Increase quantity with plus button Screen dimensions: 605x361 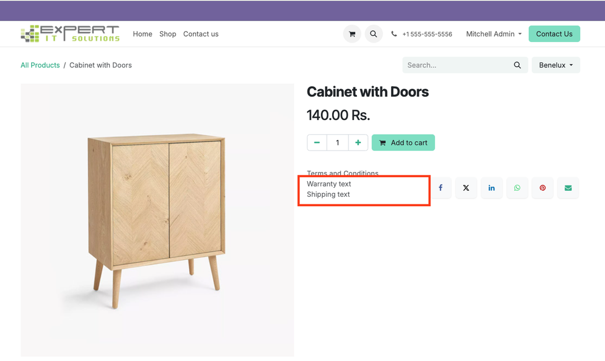click(358, 142)
